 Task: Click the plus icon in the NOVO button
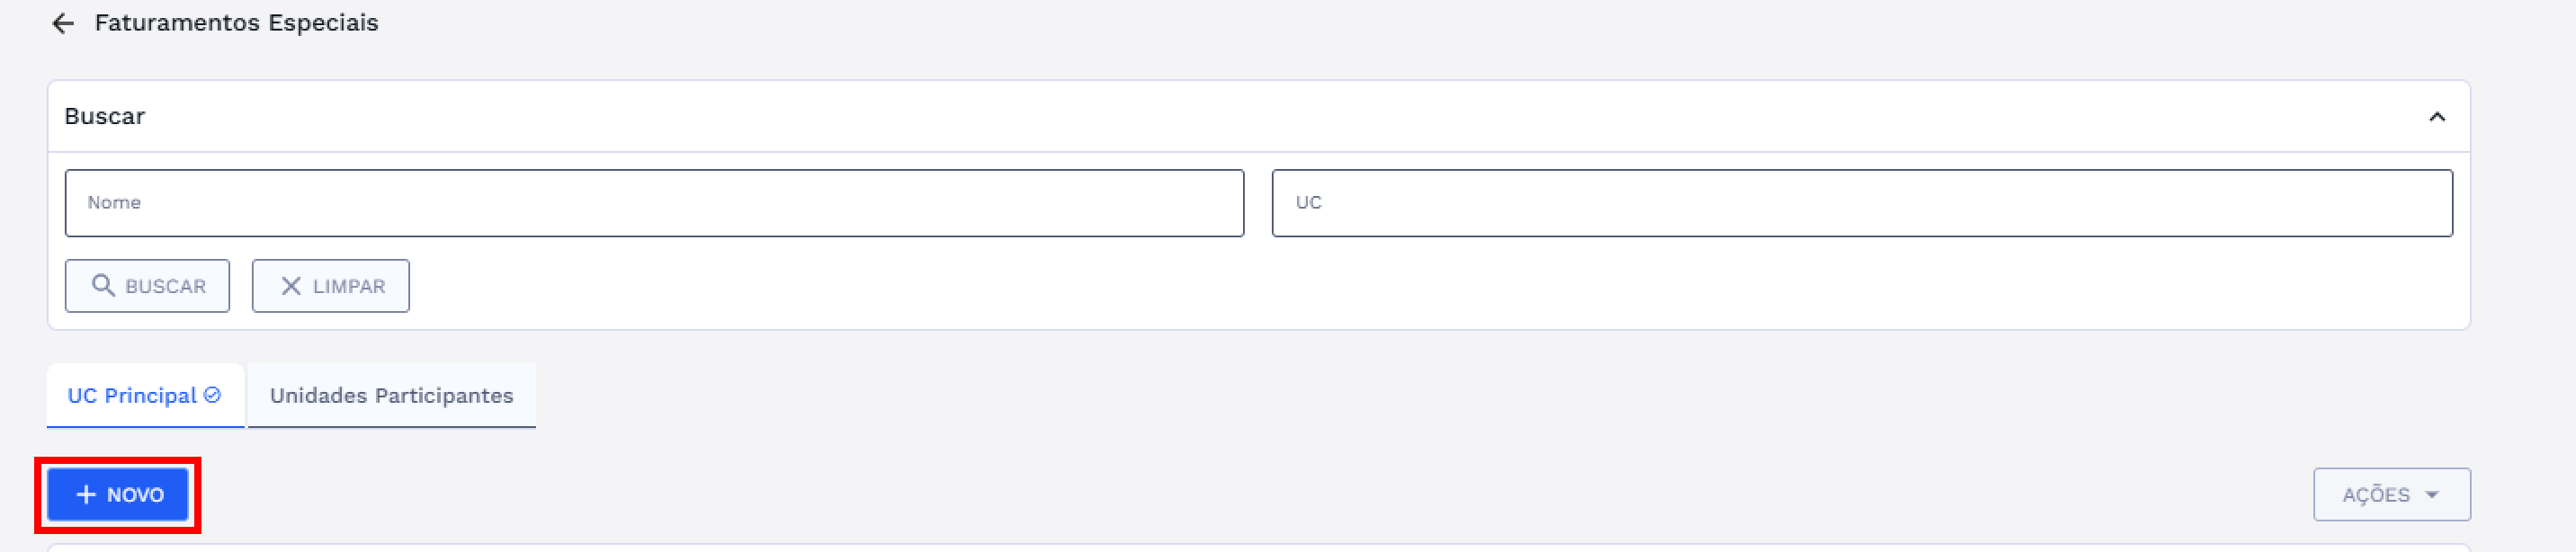point(87,495)
